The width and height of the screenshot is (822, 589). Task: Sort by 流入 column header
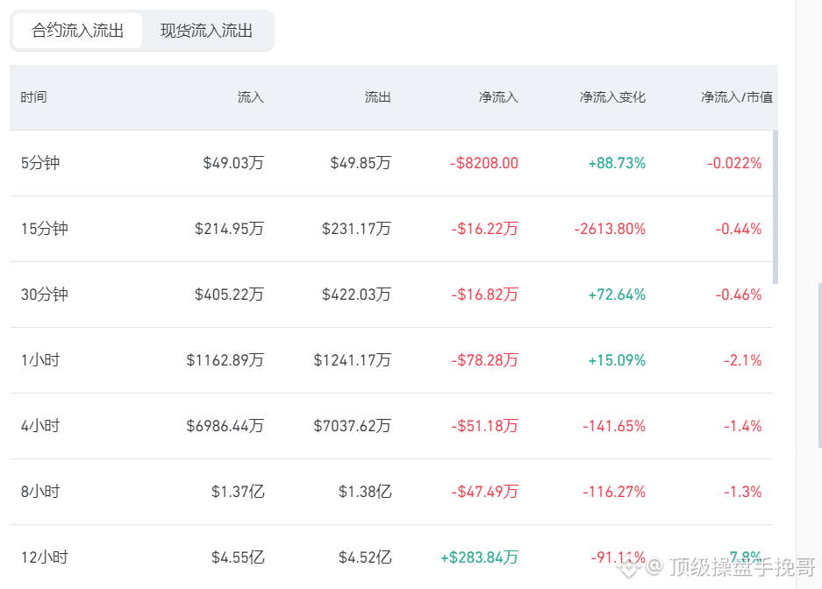[251, 97]
